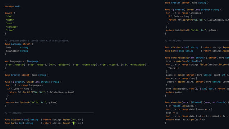The height and width of the screenshot is (129, 229).
Task: Click the 'range data { mean += v }' loop
Action: point(189,109)
